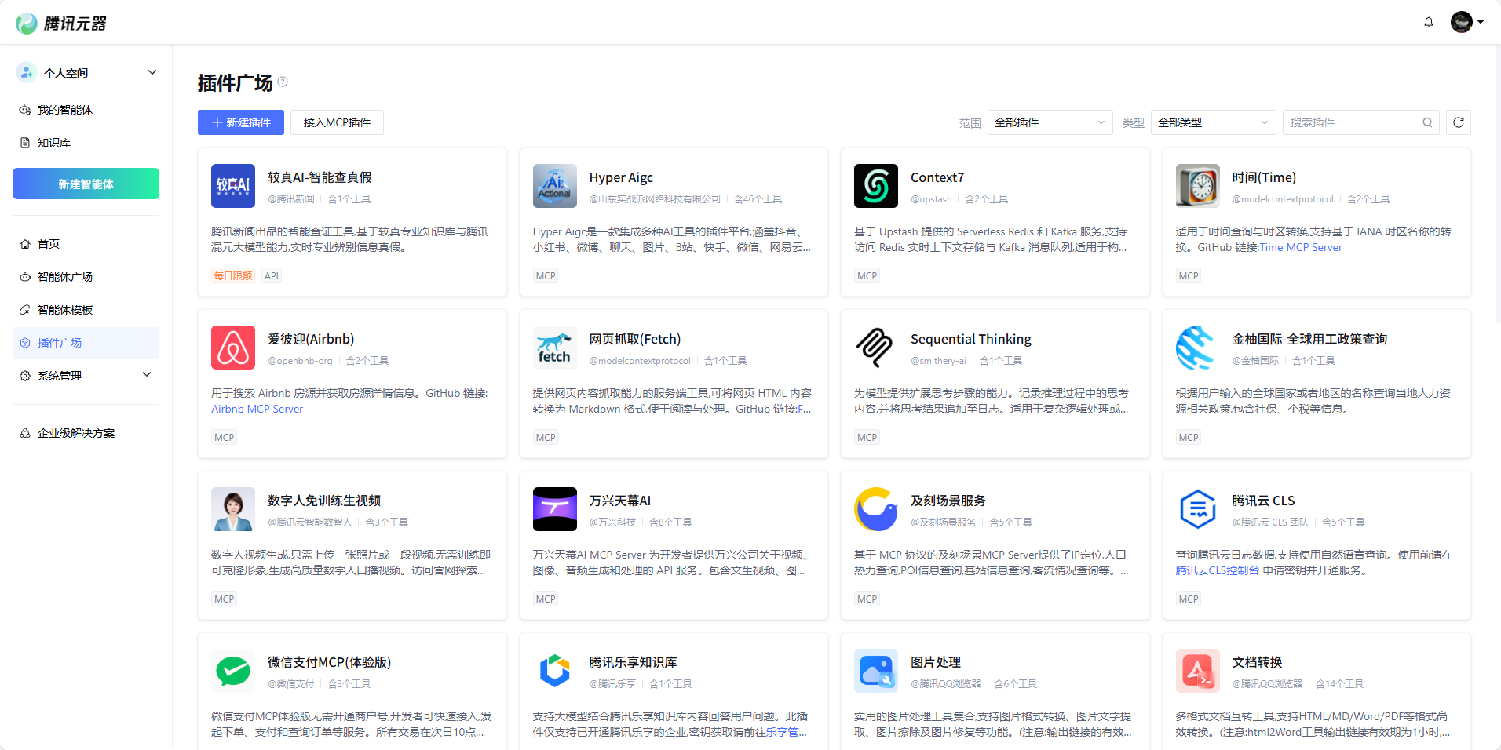Click the help icon beside 插件广场 title
The height and width of the screenshot is (750, 1501).
pos(283,82)
